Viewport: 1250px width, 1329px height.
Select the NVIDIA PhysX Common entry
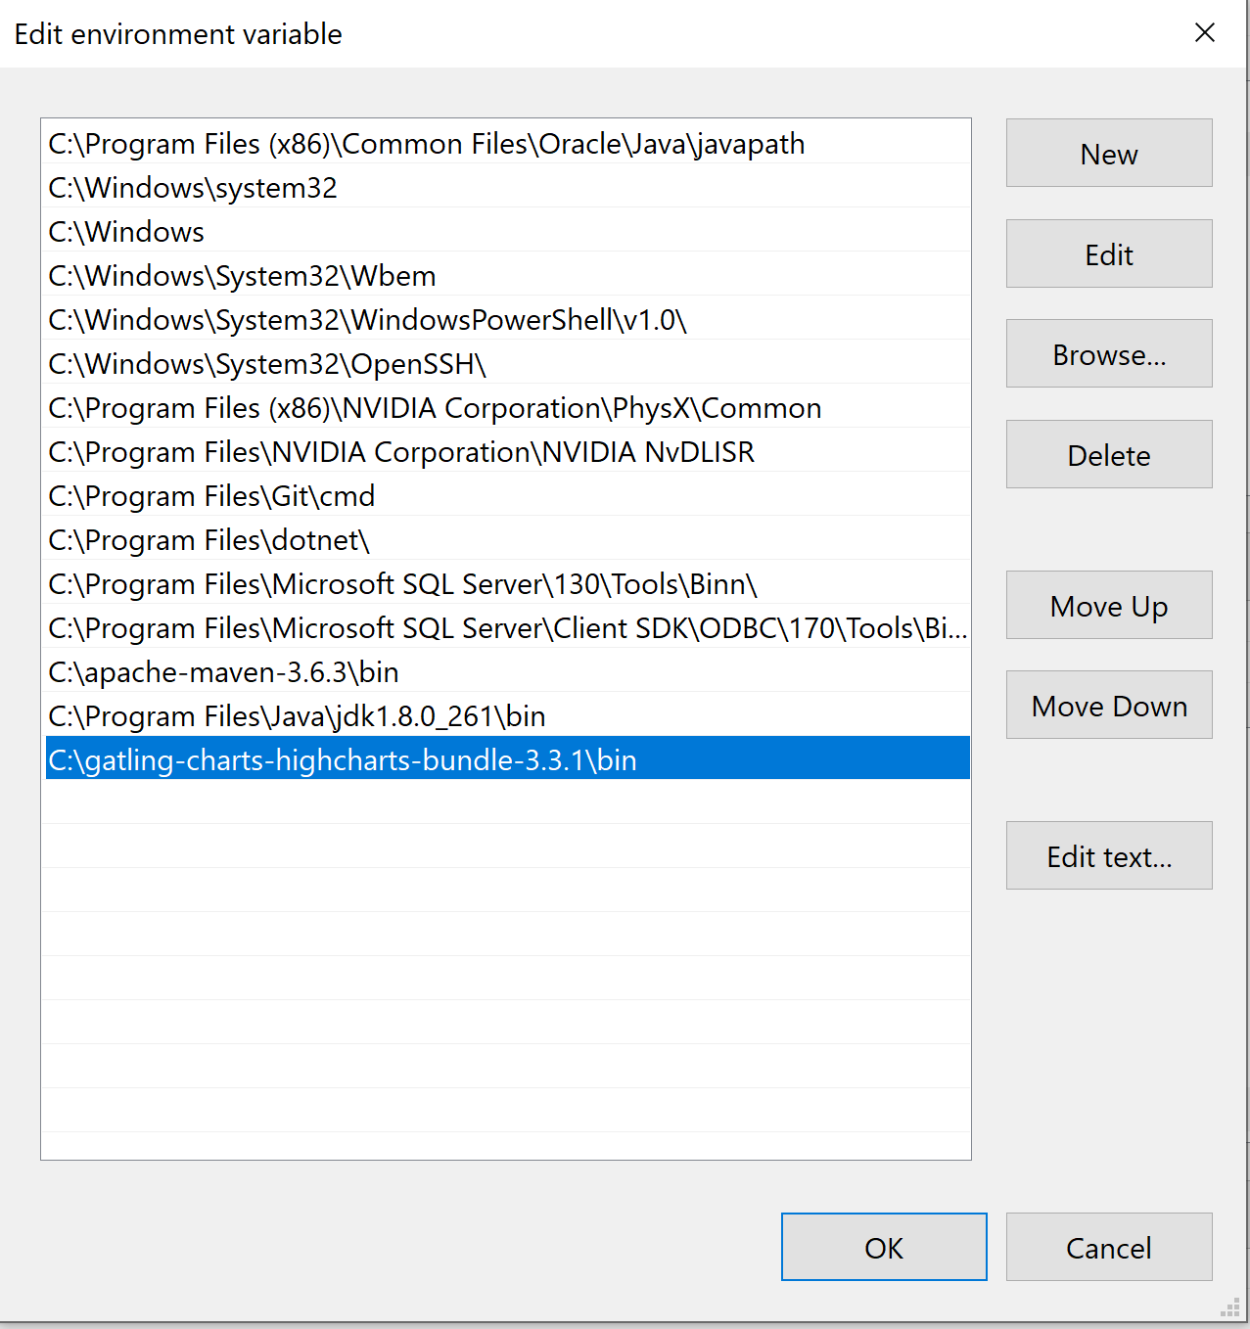click(434, 408)
